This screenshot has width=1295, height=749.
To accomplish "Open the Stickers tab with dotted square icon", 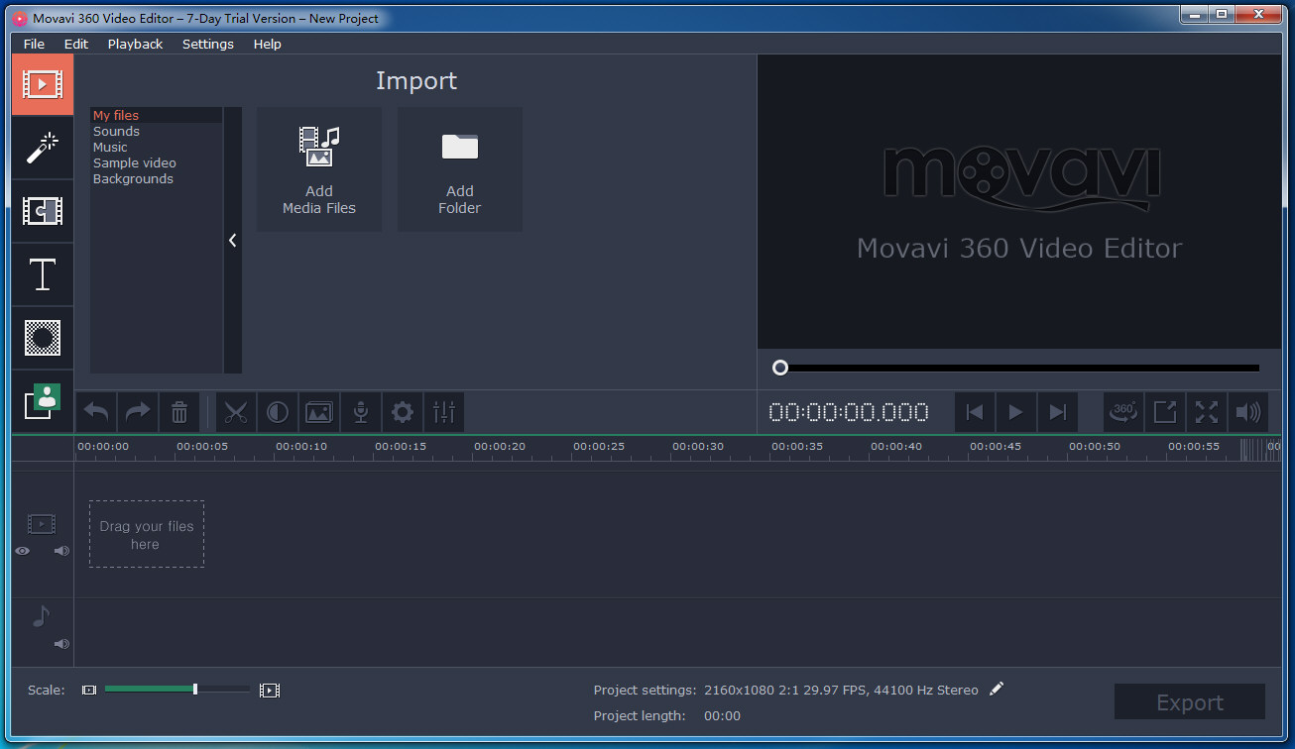I will (43, 338).
